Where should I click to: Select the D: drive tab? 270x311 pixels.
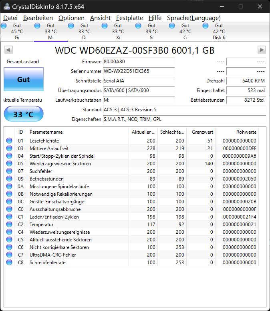[x=85, y=32]
